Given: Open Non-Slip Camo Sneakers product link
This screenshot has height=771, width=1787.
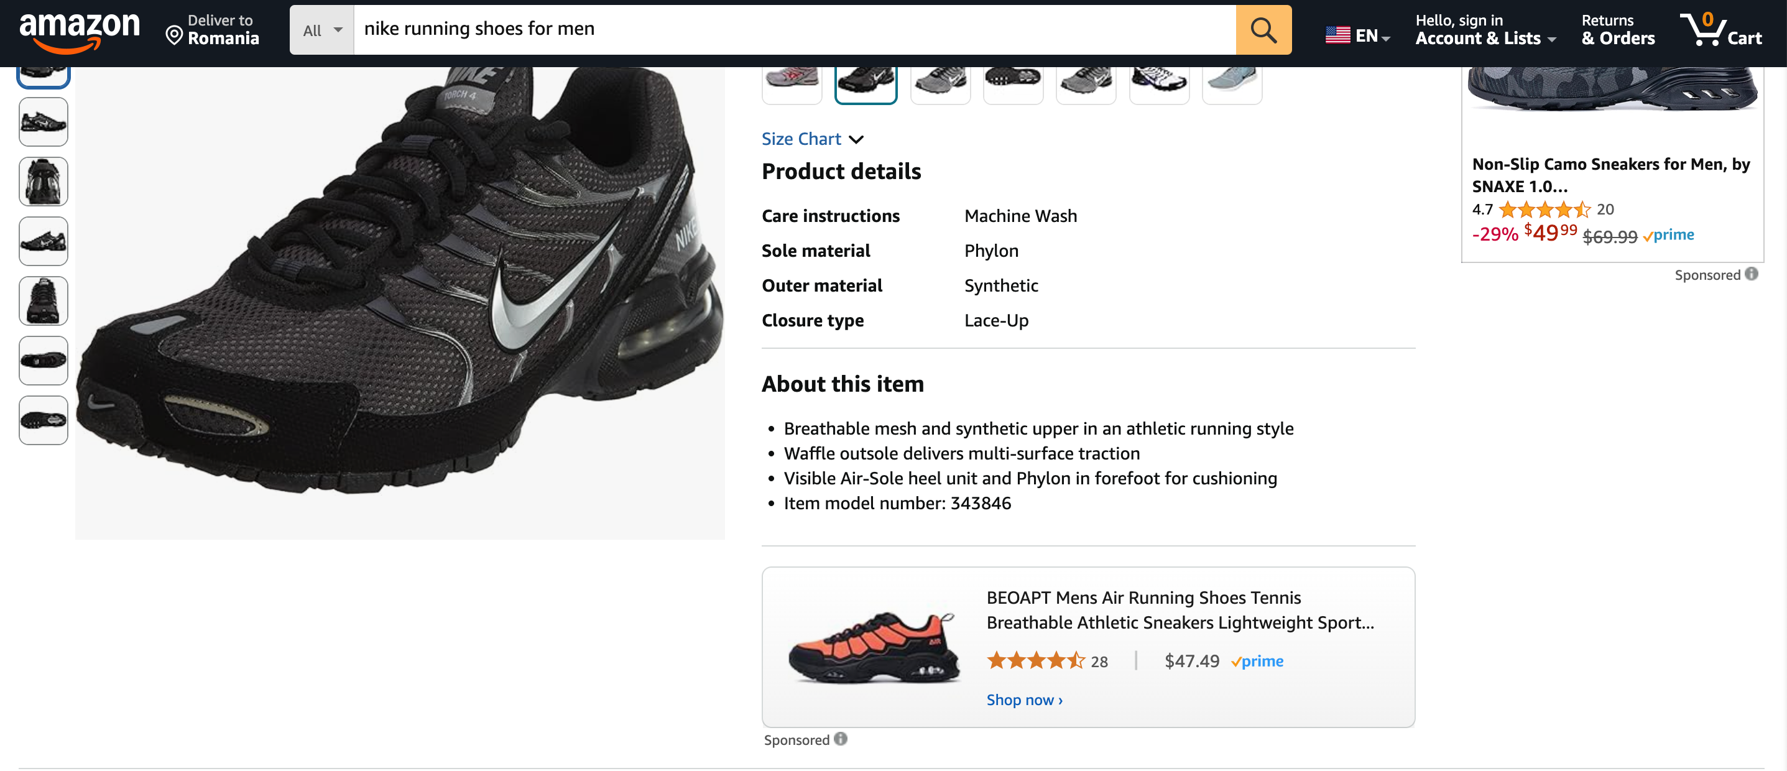Looking at the screenshot, I should point(1610,175).
